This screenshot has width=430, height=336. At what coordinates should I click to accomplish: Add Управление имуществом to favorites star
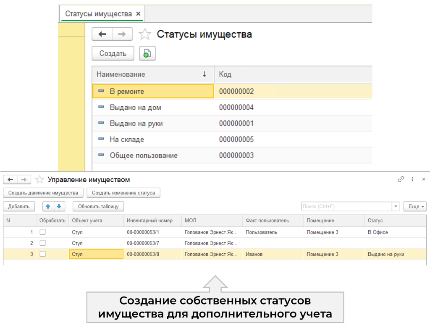(40, 180)
